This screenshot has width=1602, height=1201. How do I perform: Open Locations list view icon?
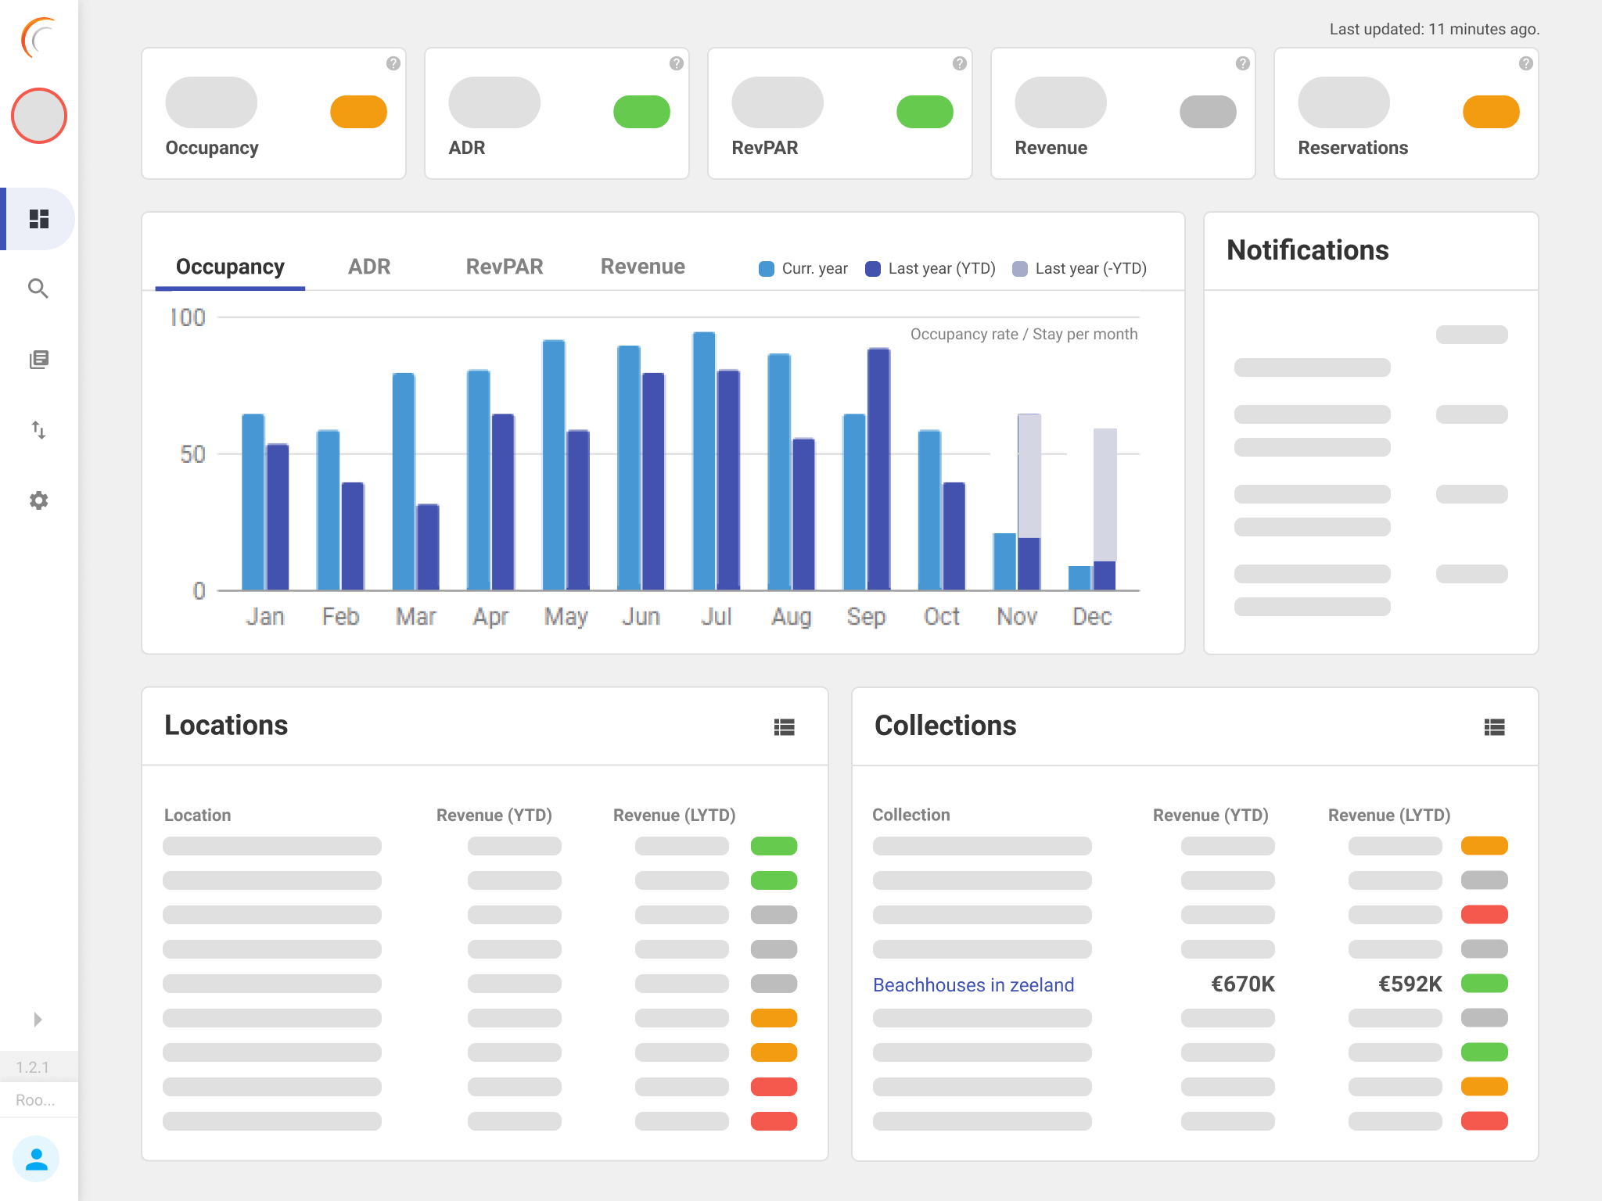pyautogui.click(x=784, y=727)
